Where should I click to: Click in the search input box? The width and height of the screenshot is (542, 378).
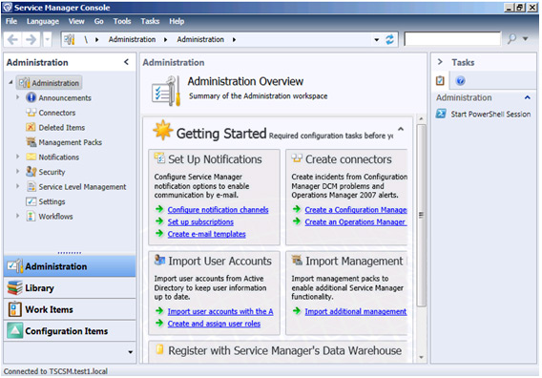[x=452, y=39]
